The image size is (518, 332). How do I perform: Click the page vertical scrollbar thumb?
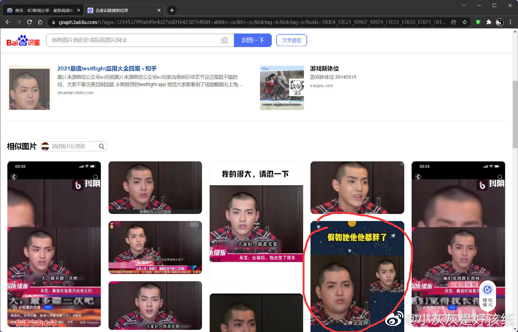coord(515,114)
